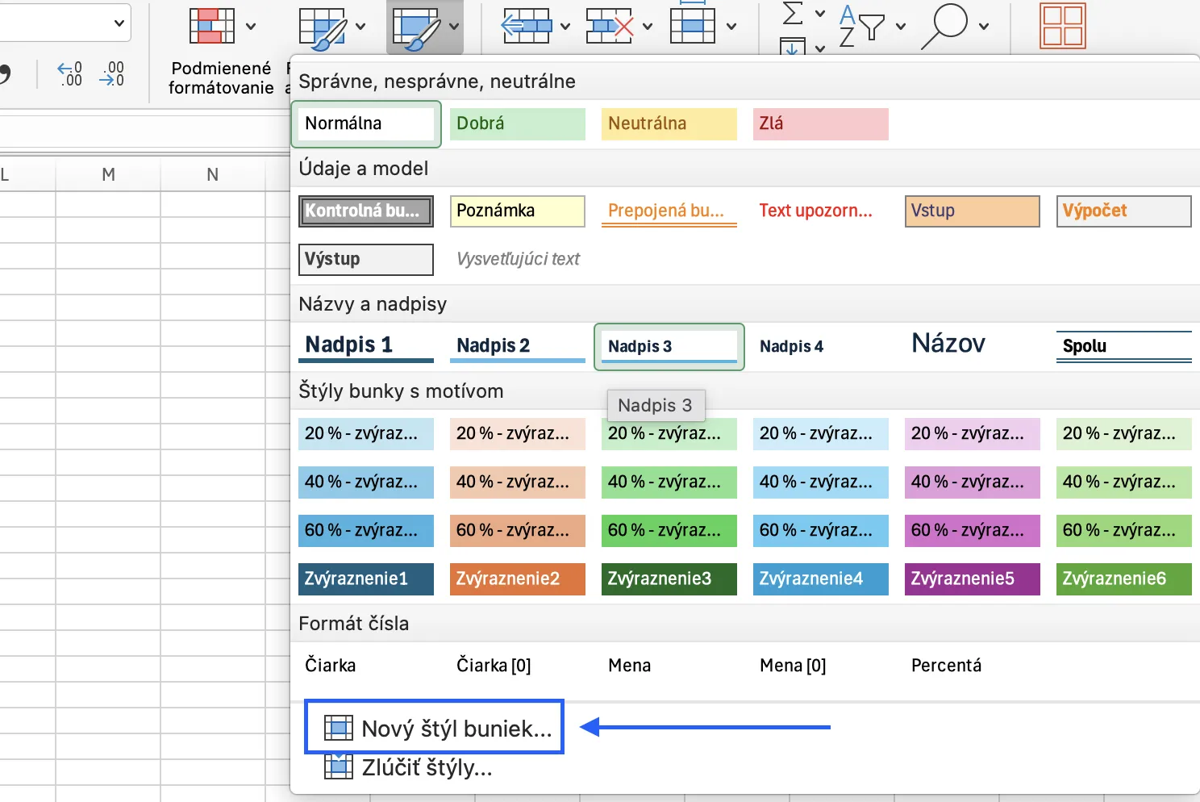Click the Conditional Formatting icon
Screen dimensions: 1200x802
click(211, 26)
